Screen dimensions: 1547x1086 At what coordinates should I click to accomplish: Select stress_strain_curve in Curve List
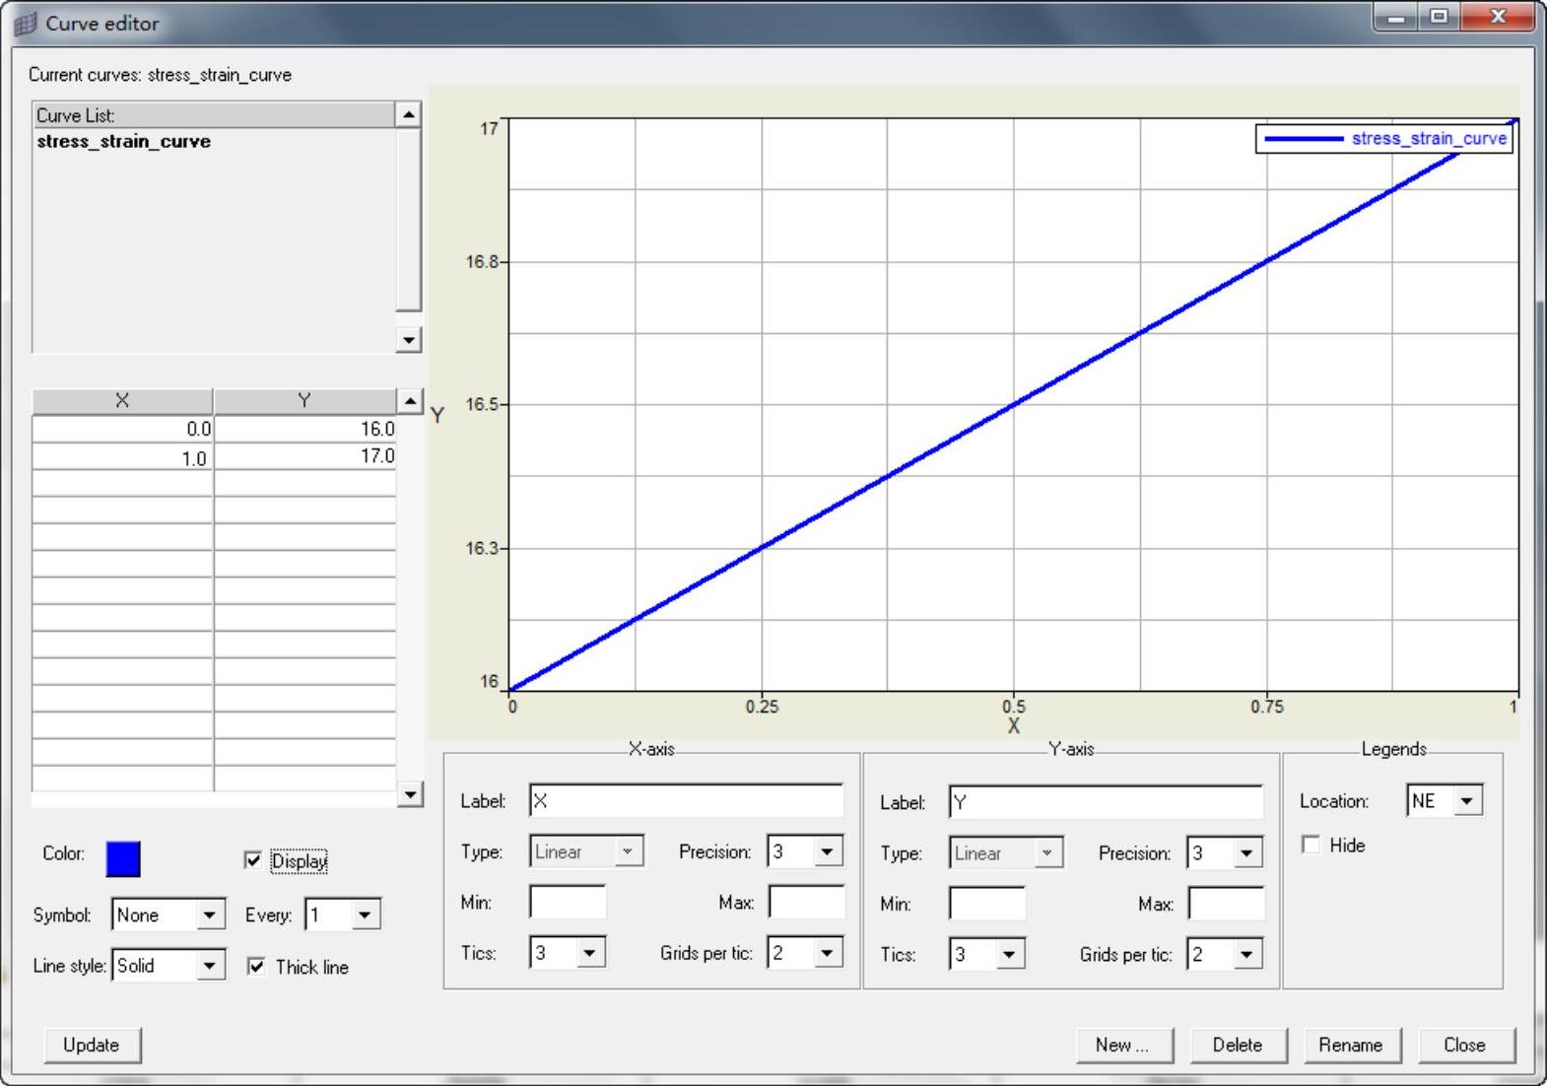124,142
